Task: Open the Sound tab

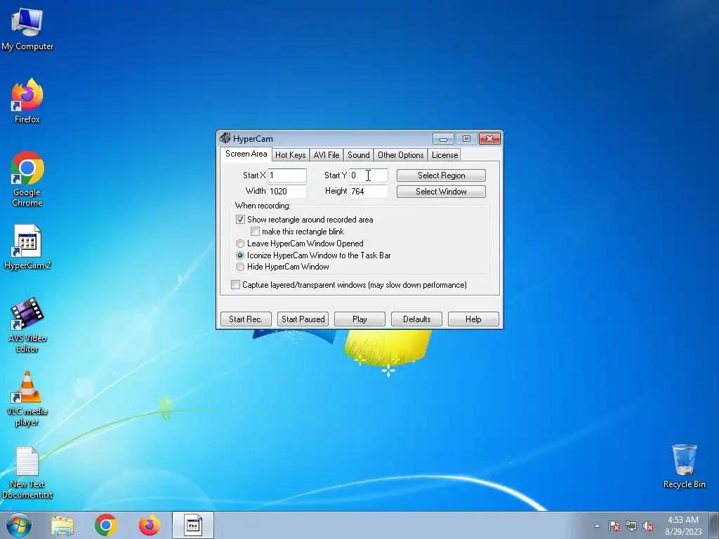Action: click(x=358, y=155)
